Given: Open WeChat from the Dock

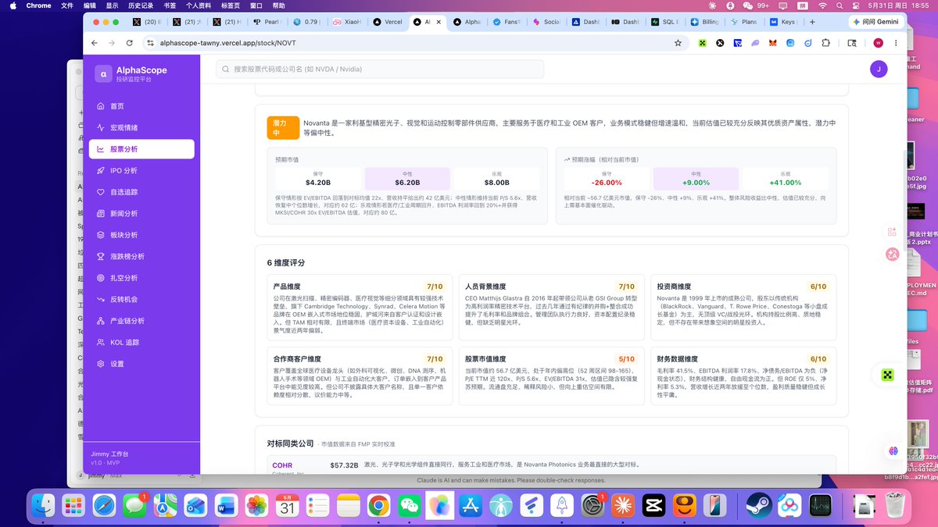Looking at the screenshot, I should 409,506.
